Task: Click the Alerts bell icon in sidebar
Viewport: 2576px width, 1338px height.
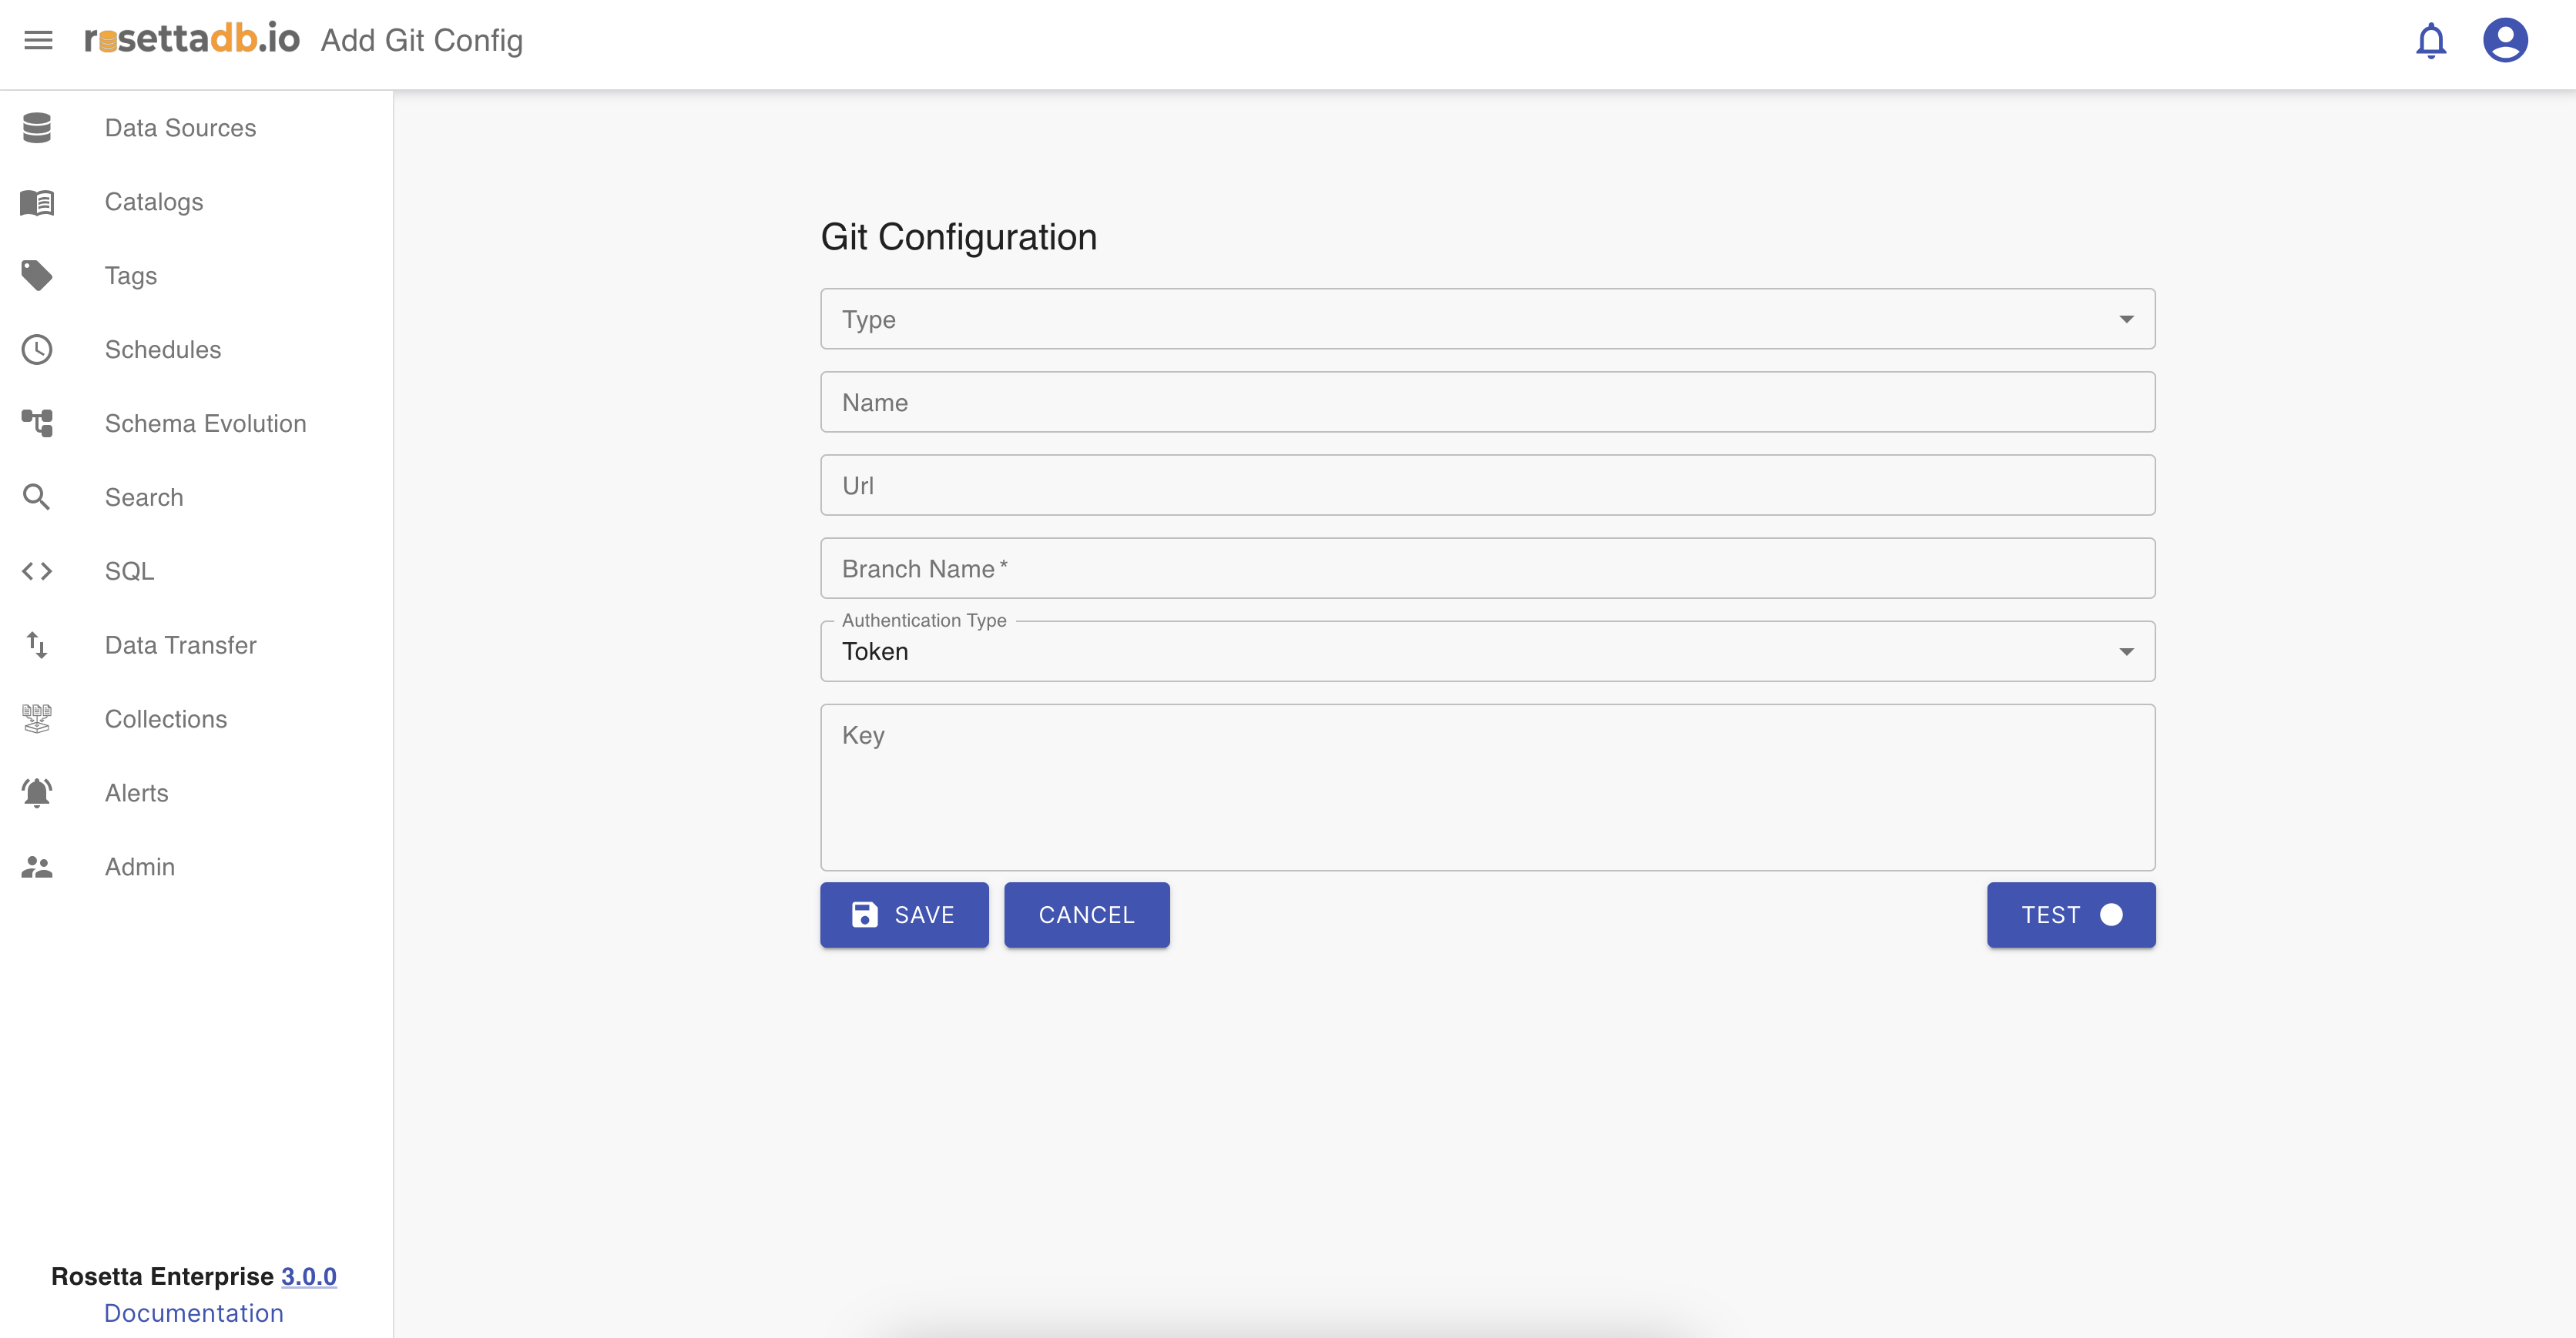Action: [x=37, y=794]
